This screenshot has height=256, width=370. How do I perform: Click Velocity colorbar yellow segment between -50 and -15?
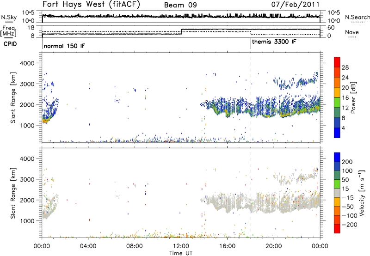click(x=337, y=202)
